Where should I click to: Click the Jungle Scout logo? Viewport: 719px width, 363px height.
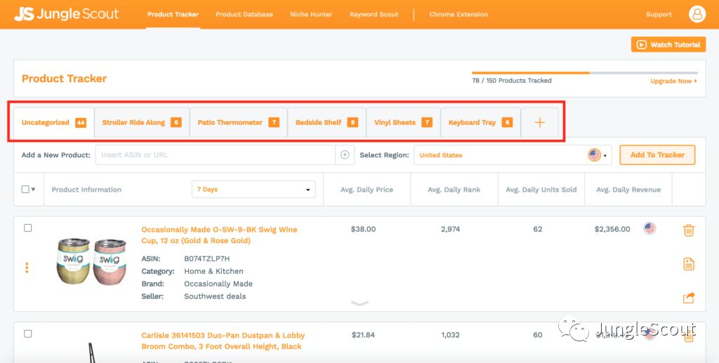tap(67, 14)
